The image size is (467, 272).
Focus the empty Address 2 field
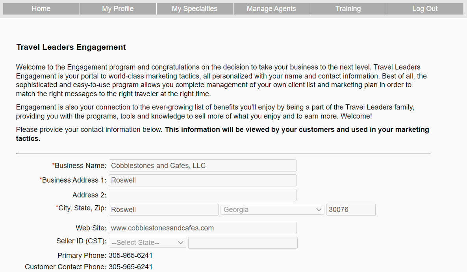click(202, 195)
